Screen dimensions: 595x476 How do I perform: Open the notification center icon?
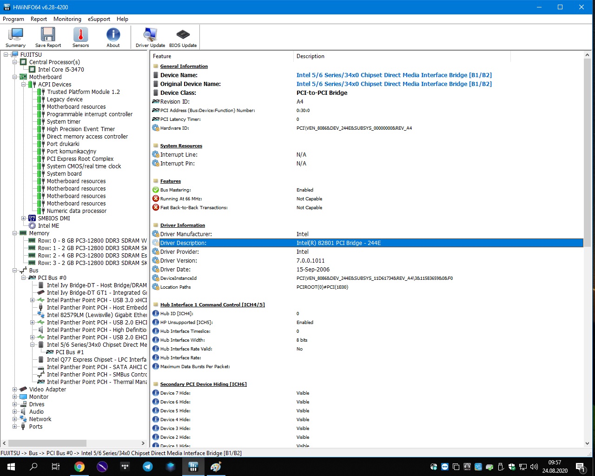click(x=580, y=467)
